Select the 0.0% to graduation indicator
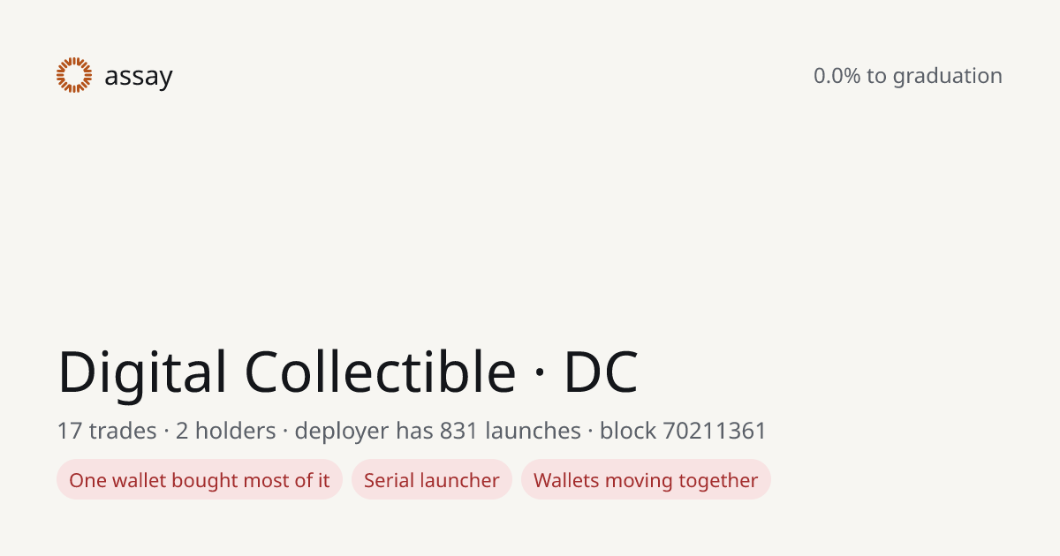Viewport: 1060px width, 556px height. point(908,76)
